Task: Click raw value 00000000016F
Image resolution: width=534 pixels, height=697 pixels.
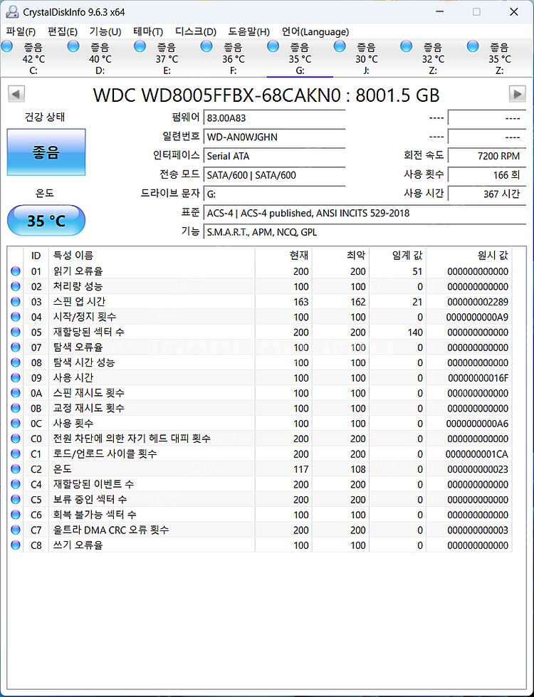Action: (478, 378)
